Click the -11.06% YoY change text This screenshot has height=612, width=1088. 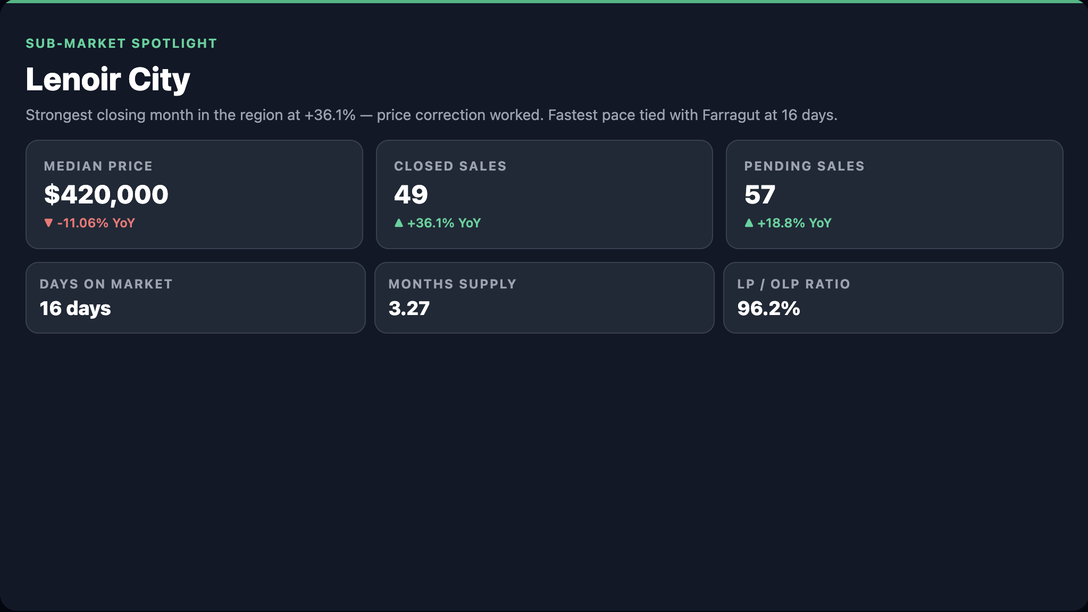[x=96, y=223]
